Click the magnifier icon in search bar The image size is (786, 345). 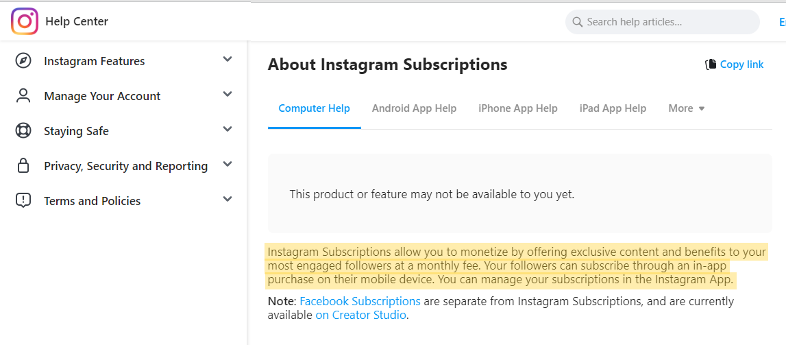(578, 22)
